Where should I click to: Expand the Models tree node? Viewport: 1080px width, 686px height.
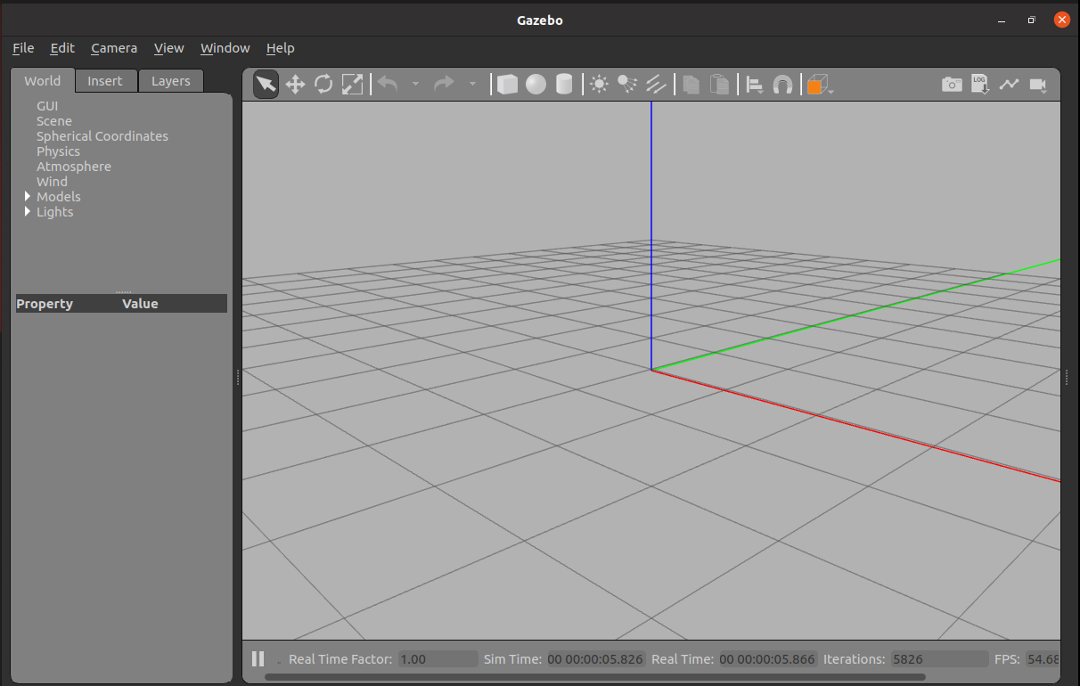pyautogui.click(x=28, y=196)
